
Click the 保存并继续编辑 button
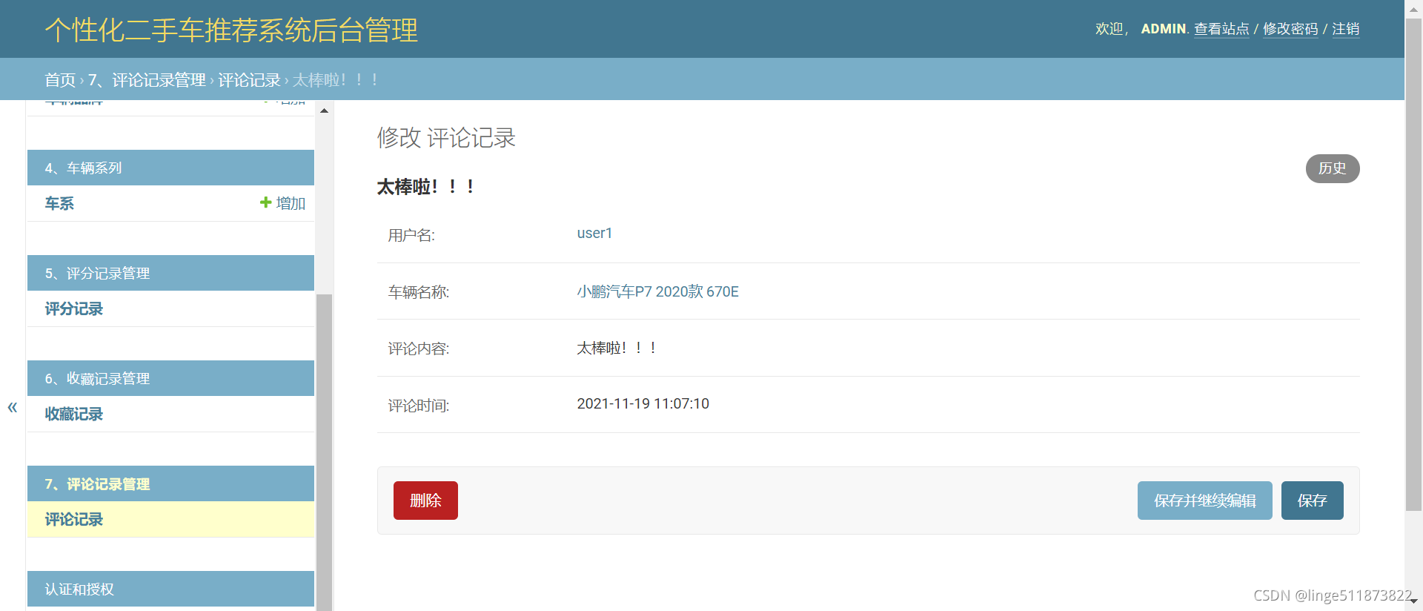coord(1204,501)
